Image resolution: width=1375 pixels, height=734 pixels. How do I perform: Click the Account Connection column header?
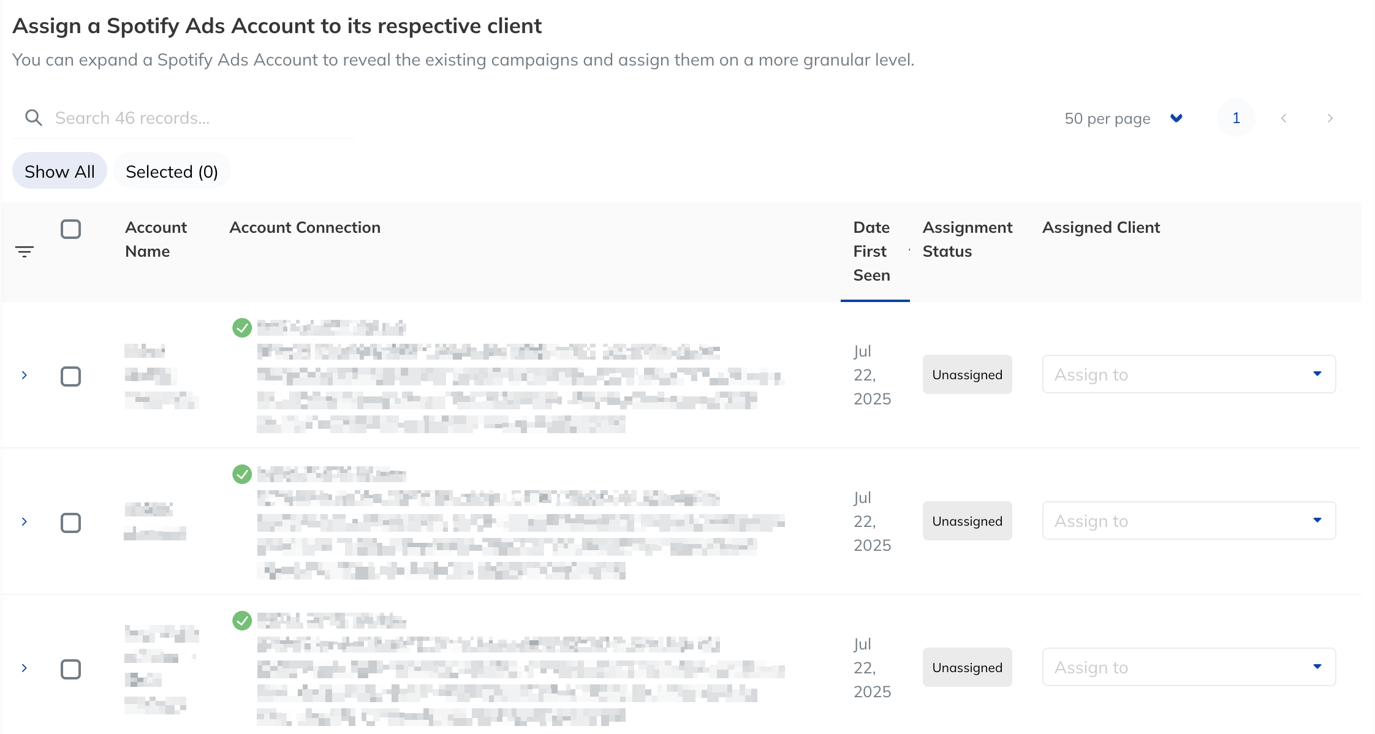click(x=305, y=227)
